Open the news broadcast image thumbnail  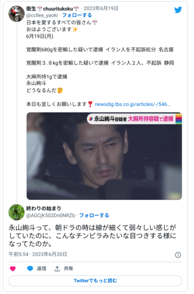pos(104,156)
